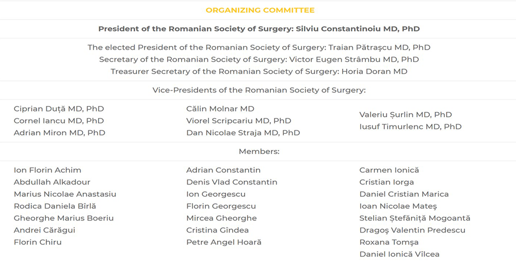The width and height of the screenshot is (516, 263).
Task: Click Treasurer Secretary Horia Doran line
Action: pos(259,71)
